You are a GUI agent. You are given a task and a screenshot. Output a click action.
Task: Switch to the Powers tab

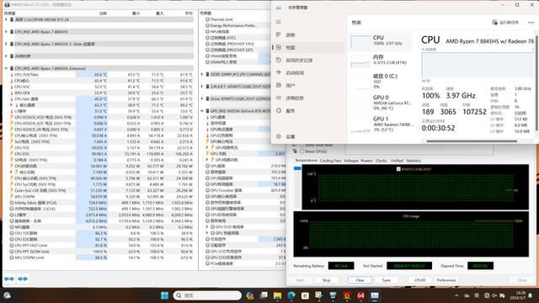click(x=366, y=161)
